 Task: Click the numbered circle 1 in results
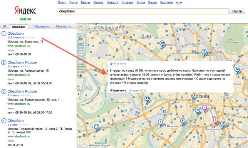(x=4, y=34)
